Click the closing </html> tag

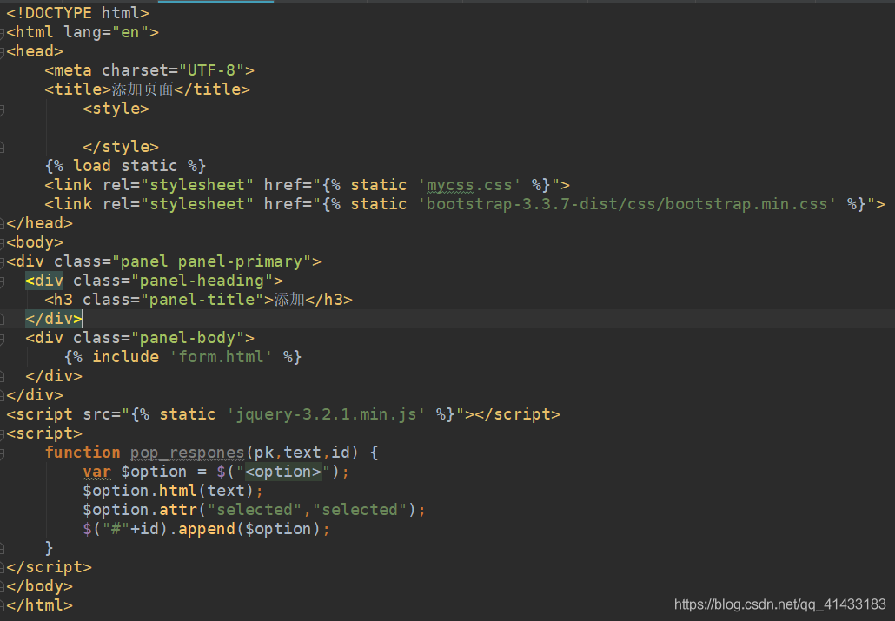39,605
